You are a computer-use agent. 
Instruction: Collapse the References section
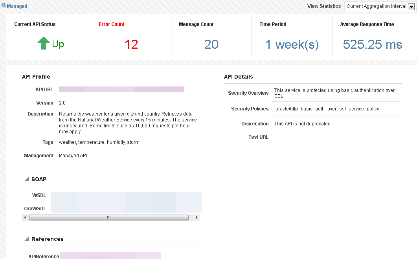26,239
